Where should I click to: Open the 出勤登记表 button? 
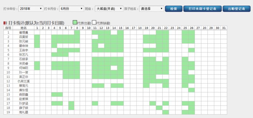(x=237, y=9)
